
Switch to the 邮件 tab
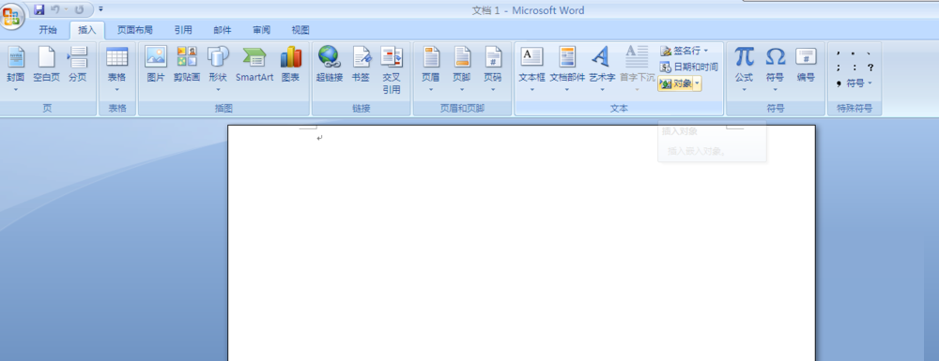pyautogui.click(x=223, y=30)
